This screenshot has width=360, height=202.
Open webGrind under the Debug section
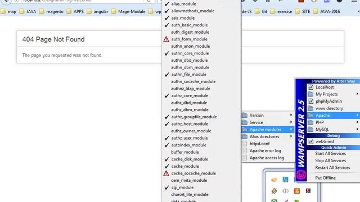325,141
